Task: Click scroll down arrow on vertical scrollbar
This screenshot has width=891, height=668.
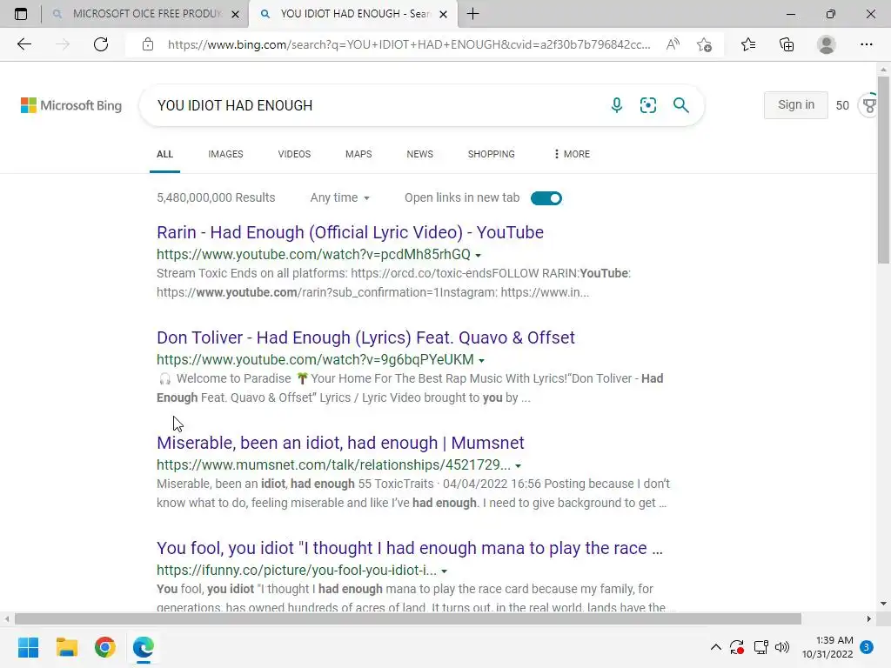Action: coord(883,604)
